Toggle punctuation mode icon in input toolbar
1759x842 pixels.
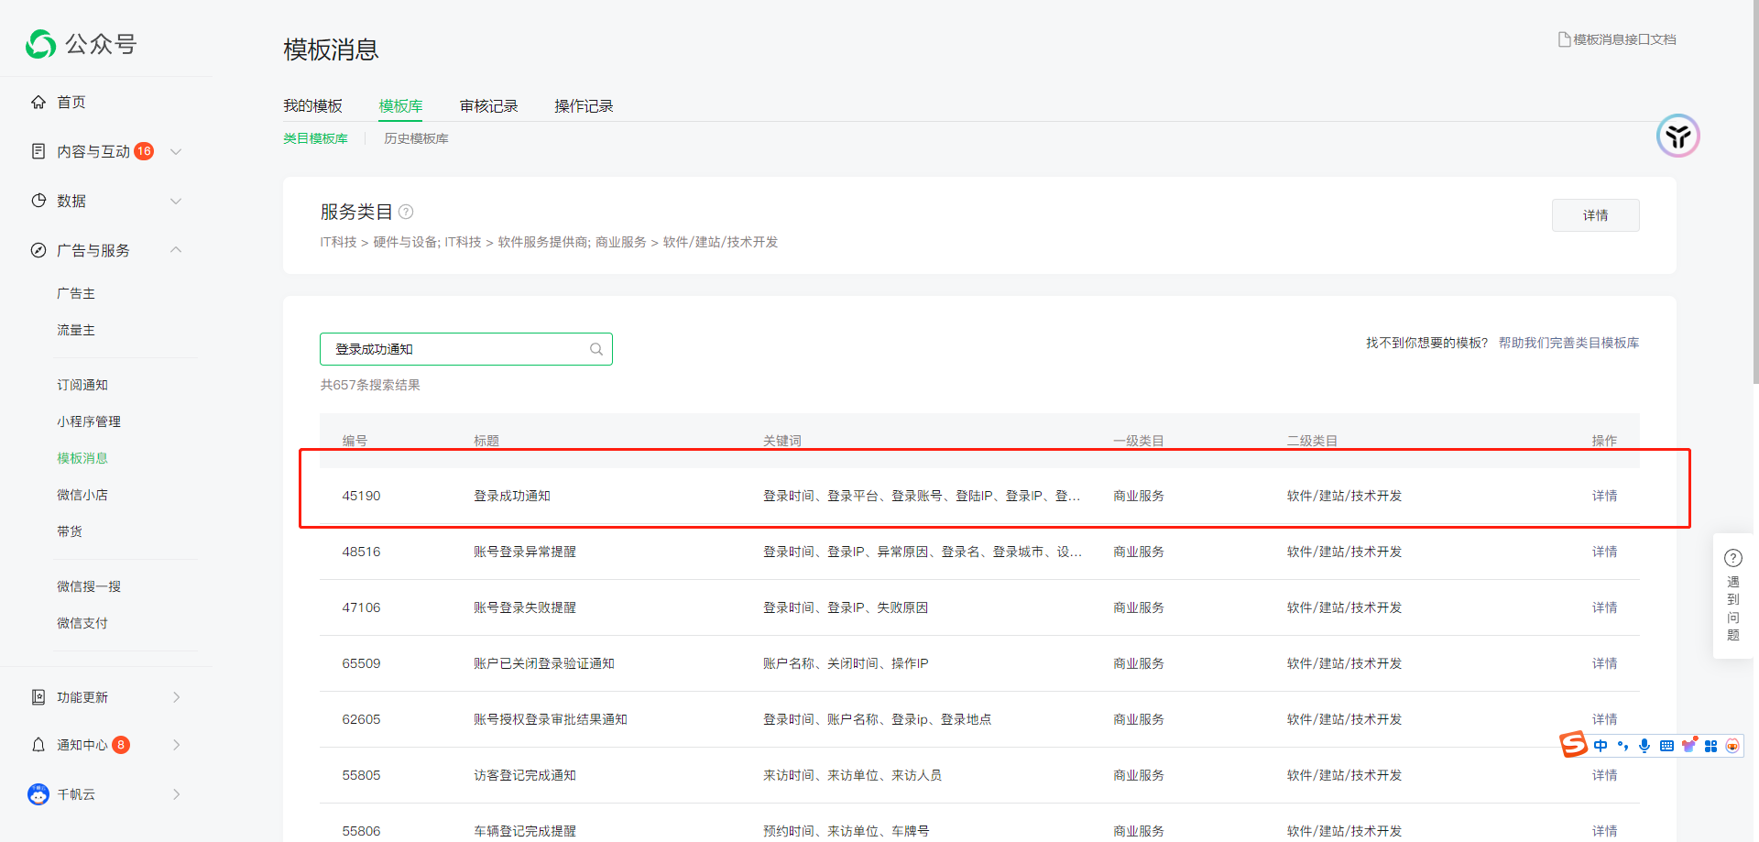click(1622, 746)
